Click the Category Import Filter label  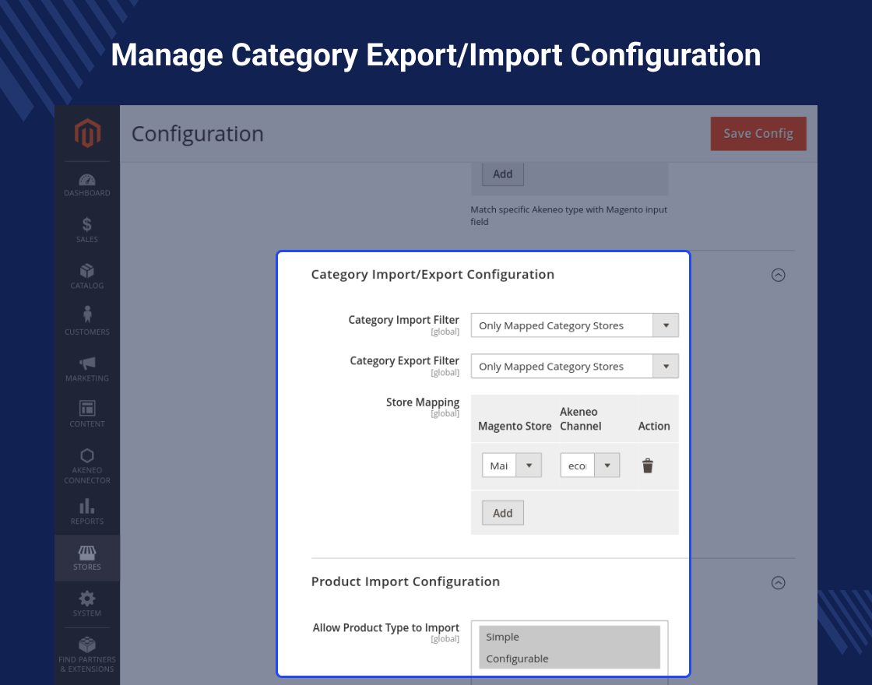[x=404, y=320]
